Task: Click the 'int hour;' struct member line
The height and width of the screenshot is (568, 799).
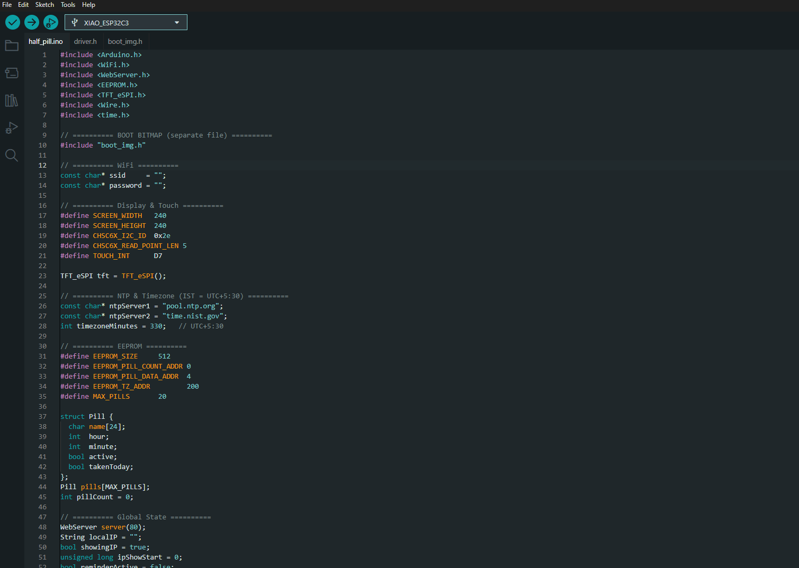Action: click(88, 437)
